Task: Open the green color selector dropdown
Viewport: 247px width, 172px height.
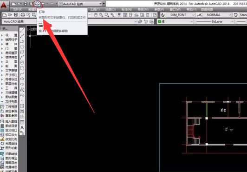Action: coord(175,21)
